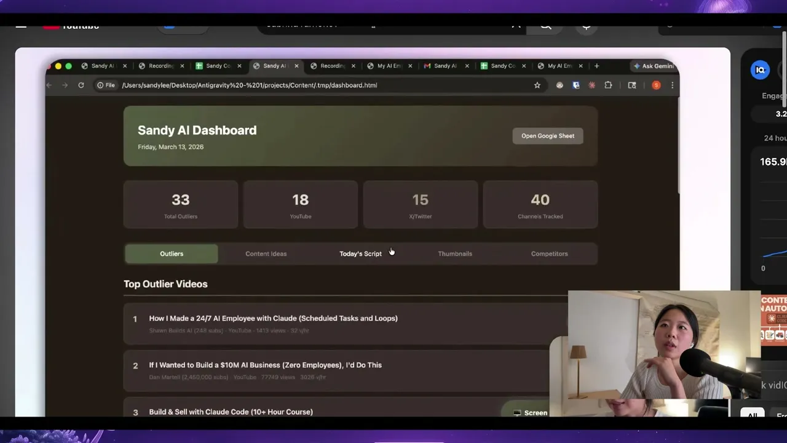
Task: Bookmark the page with the star icon
Action: 537,85
